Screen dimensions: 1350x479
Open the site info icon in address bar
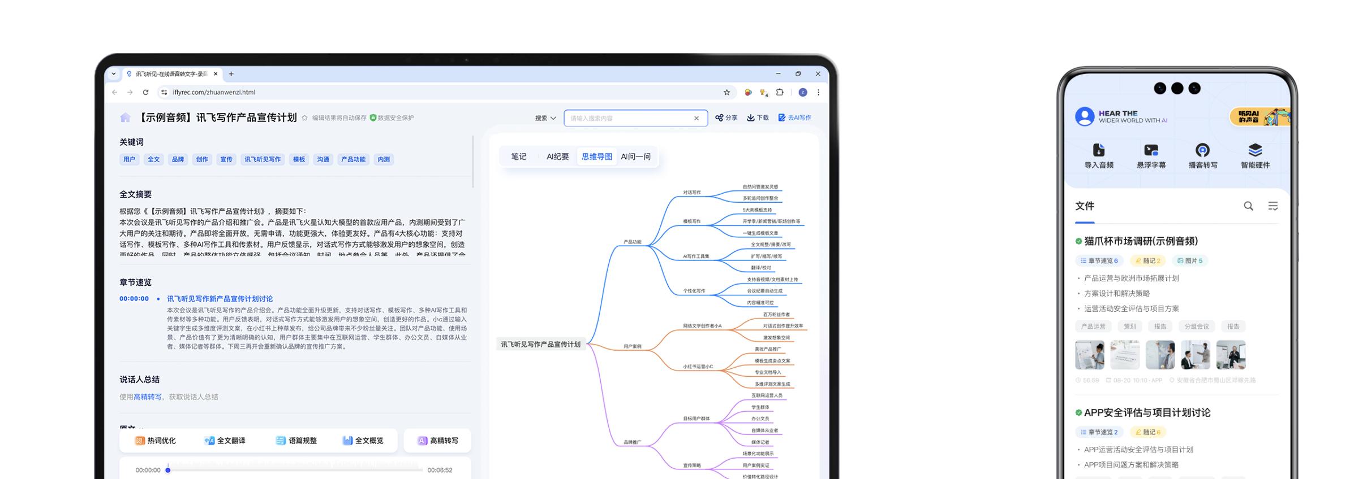164,92
